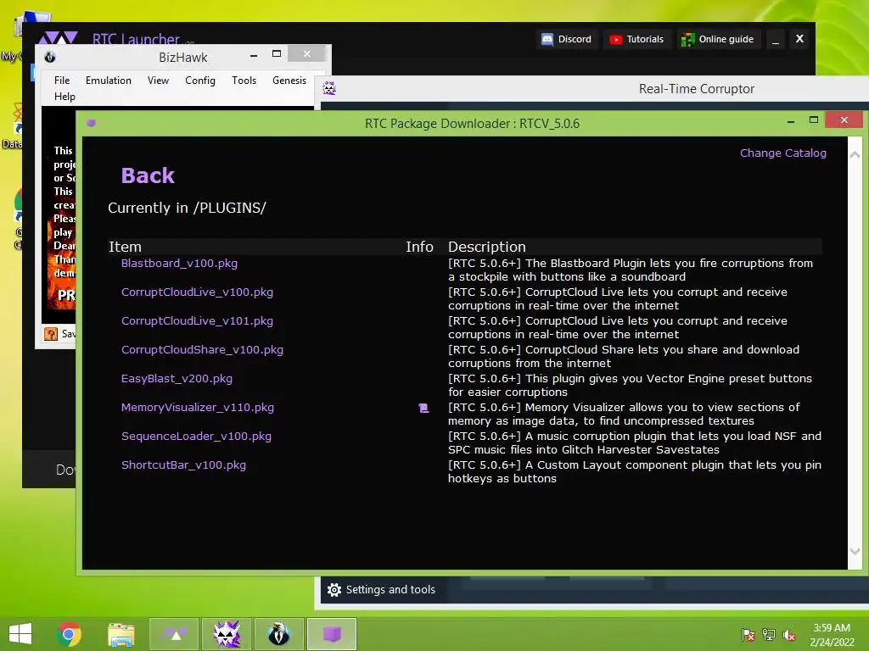Download EasyBlast_v200.pkg
Viewport: 869px width, 651px height.
tap(177, 378)
